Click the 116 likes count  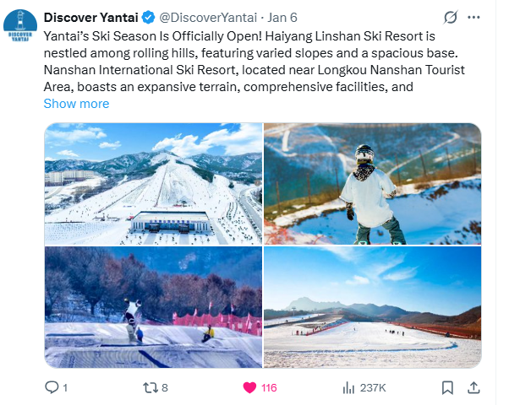point(269,388)
